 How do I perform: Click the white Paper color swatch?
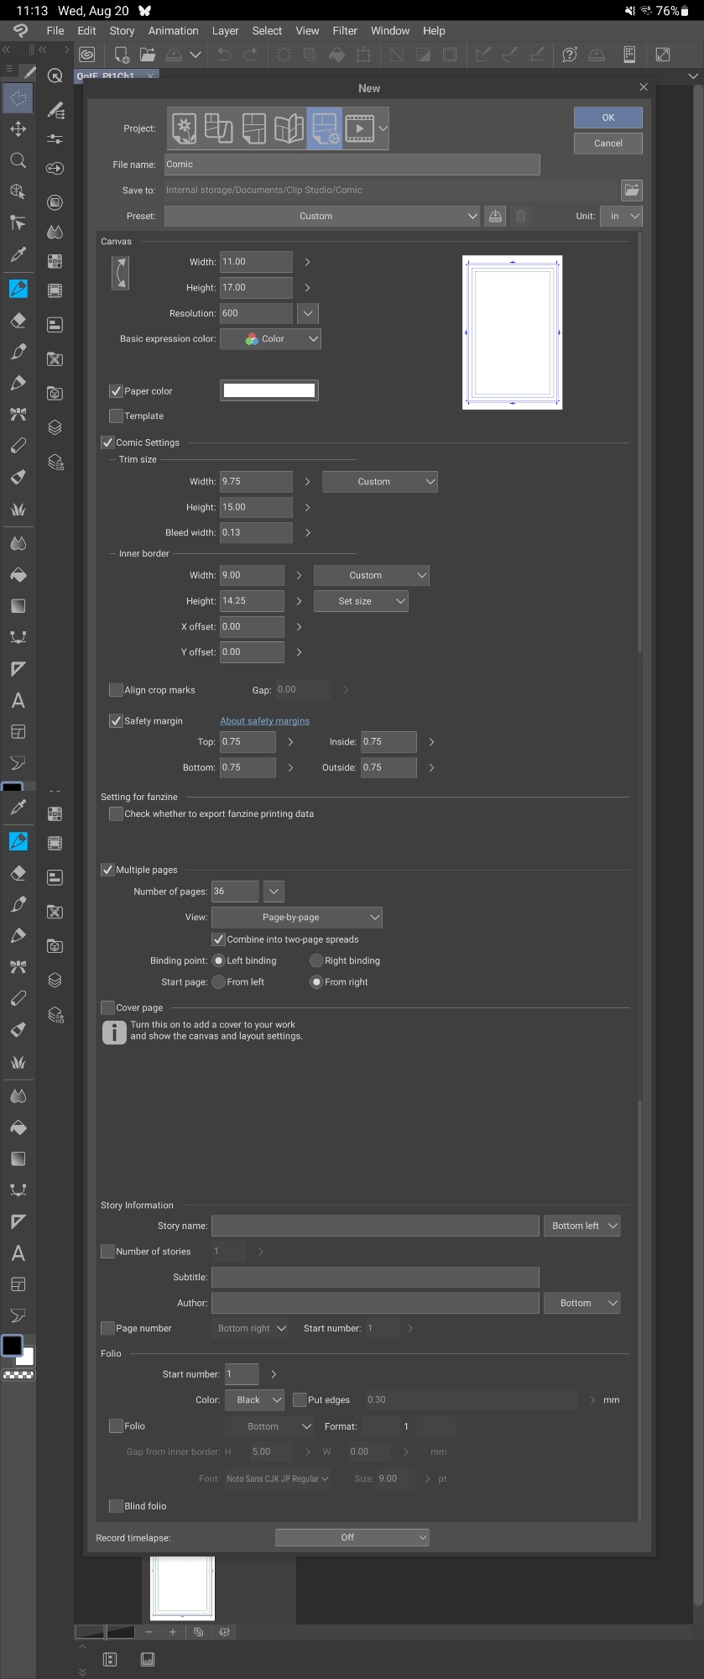coord(269,390)
